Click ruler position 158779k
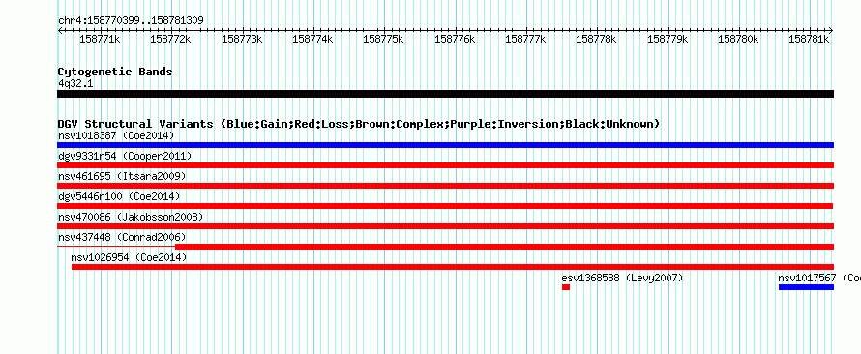The width and height of the screenshot is (861, 354). (x=668, y=39)
